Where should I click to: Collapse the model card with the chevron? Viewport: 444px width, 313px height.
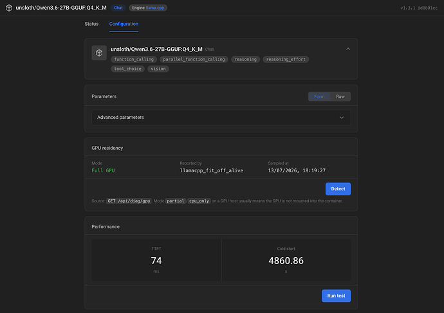click(x=348, y=49)
